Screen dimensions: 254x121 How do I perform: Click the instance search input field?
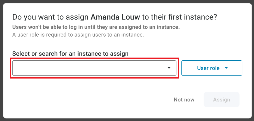90,68
